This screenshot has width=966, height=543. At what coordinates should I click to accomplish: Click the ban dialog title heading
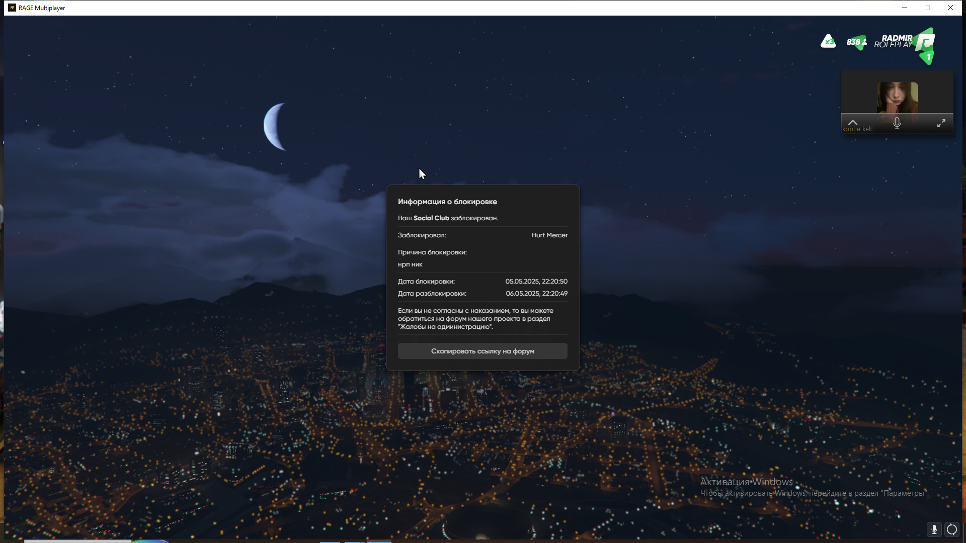point(447,202)
